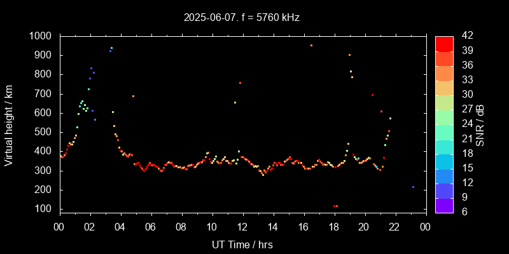This screenshot has width=509, height=254.
Task: Click the 1000 tick on the height axis
Action: [41, 36]
